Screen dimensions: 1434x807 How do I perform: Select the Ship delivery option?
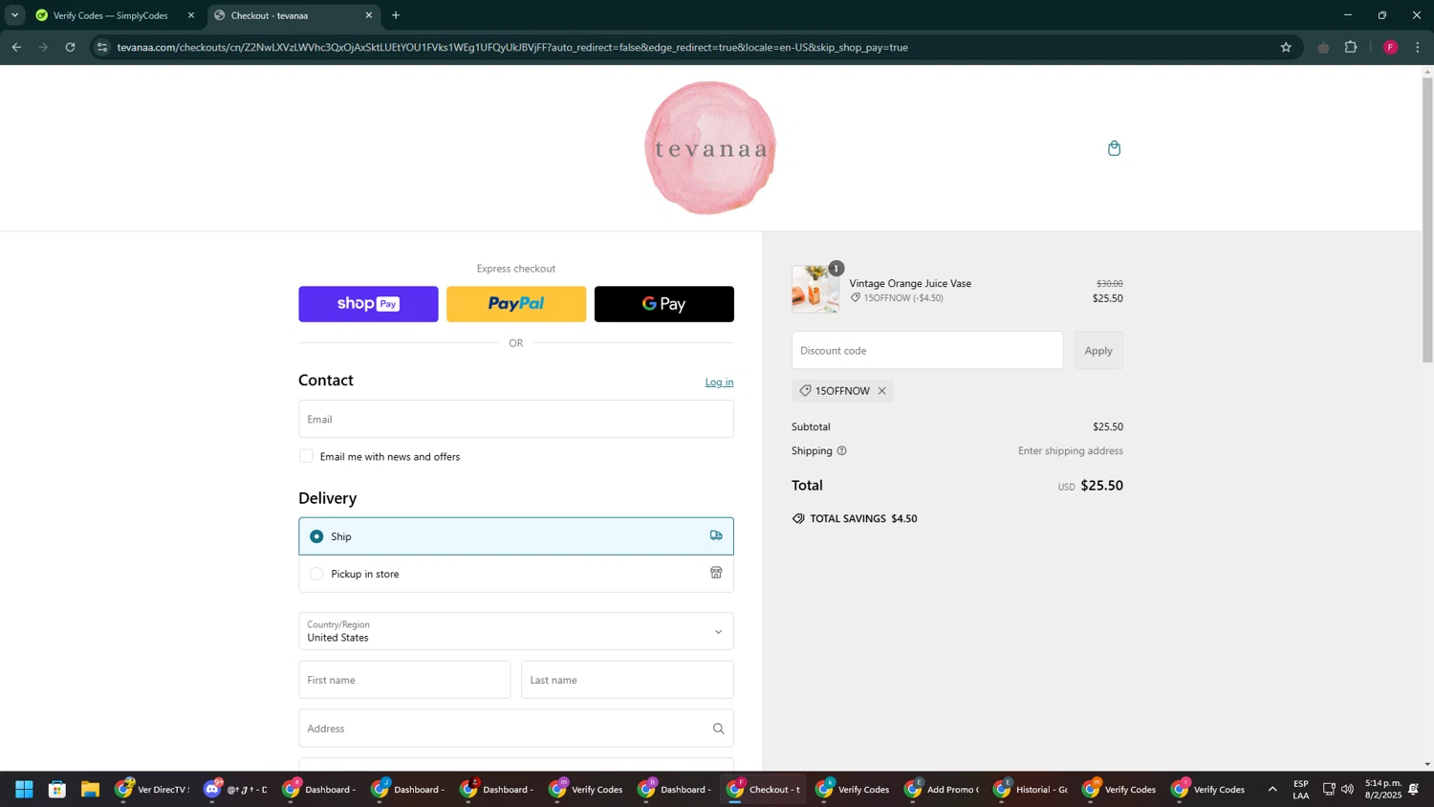516,536
